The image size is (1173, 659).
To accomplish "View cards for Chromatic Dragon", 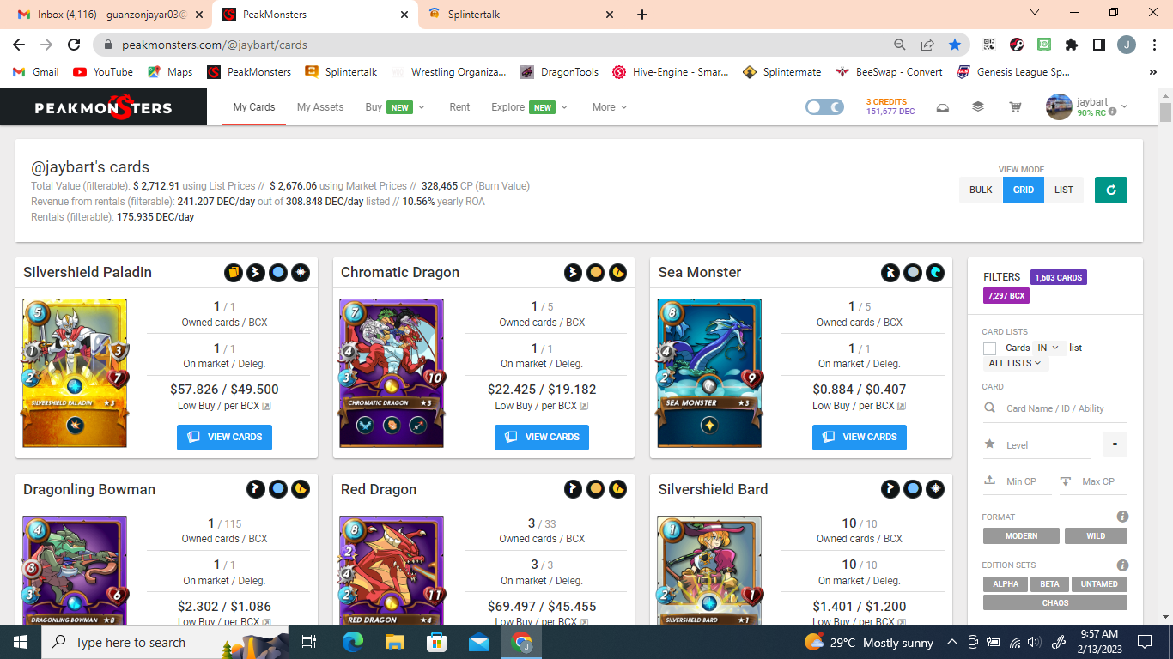I will click(542, 437).
